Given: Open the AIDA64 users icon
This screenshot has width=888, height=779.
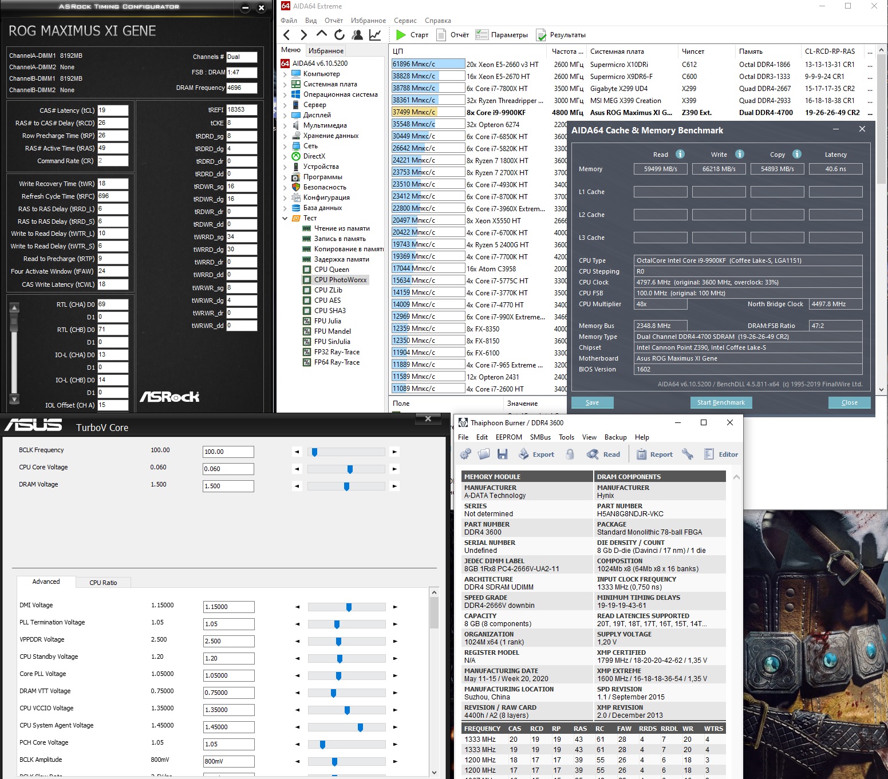Looking at the screenshot, I should coord(357,35).
